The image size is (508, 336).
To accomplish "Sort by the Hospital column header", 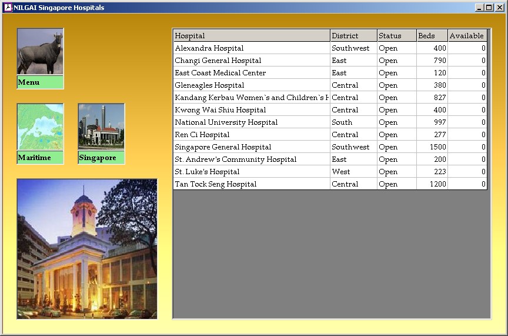I will pos(251,36).
